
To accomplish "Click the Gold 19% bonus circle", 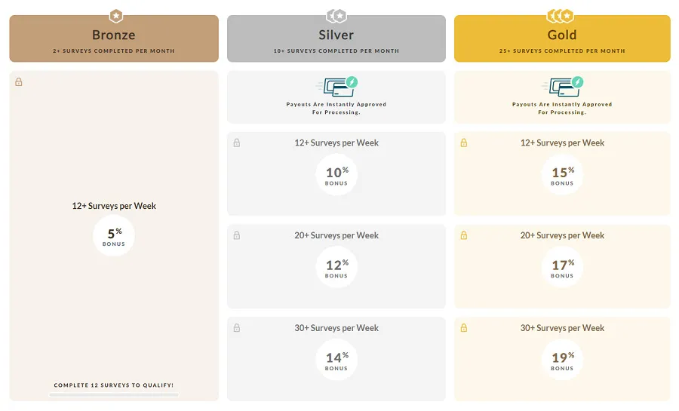I will tap(562, 360).
